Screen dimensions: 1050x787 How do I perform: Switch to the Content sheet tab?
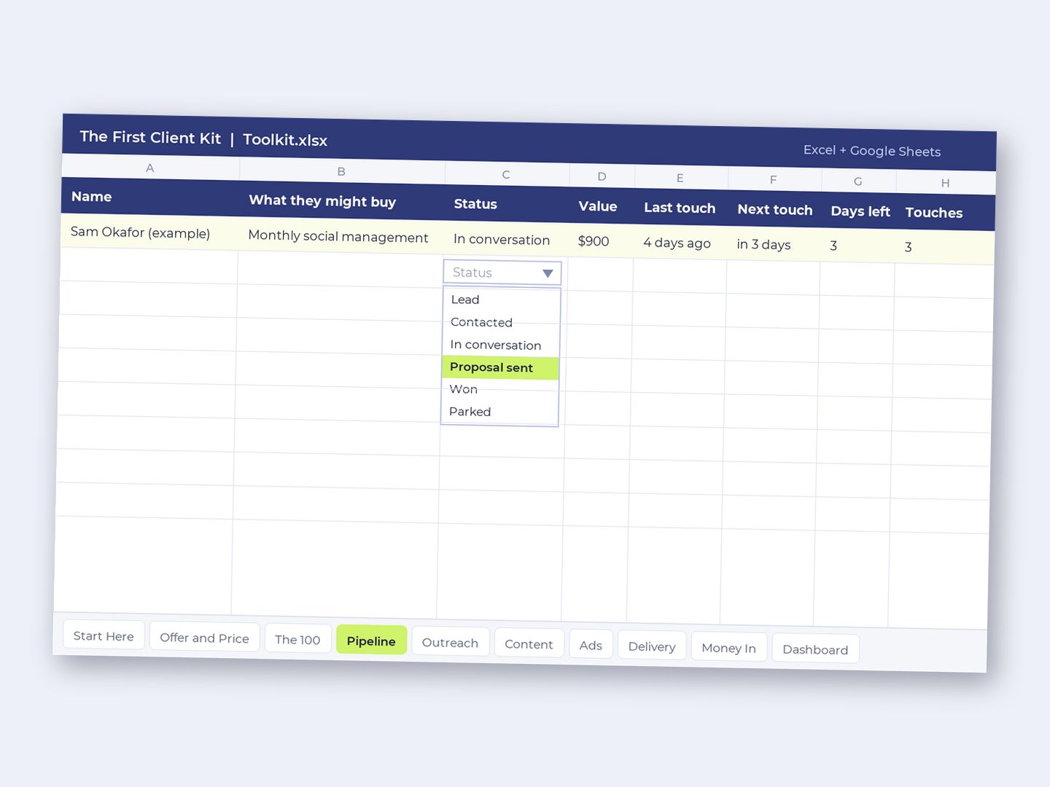(x=529, y=644)
